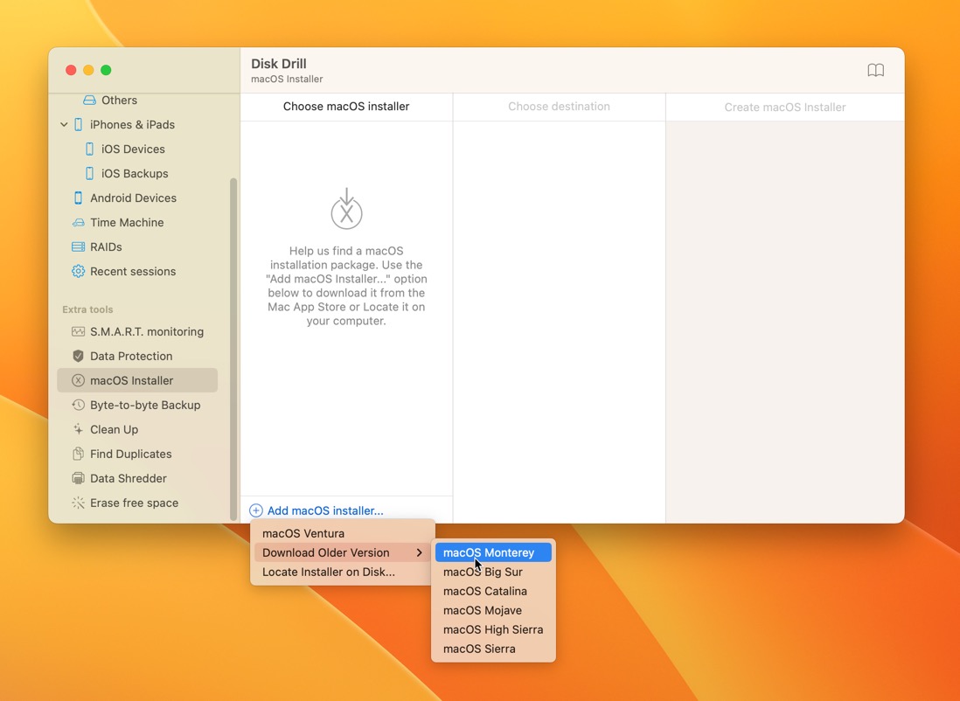
Task: Click the Find Duplicates icon
Action: (x=78, y=454)
